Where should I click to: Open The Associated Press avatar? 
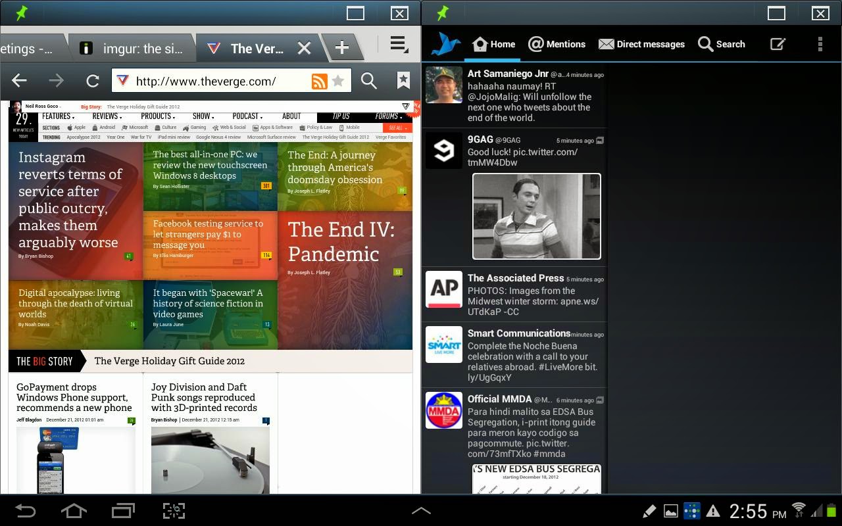[x=444, y=289]
